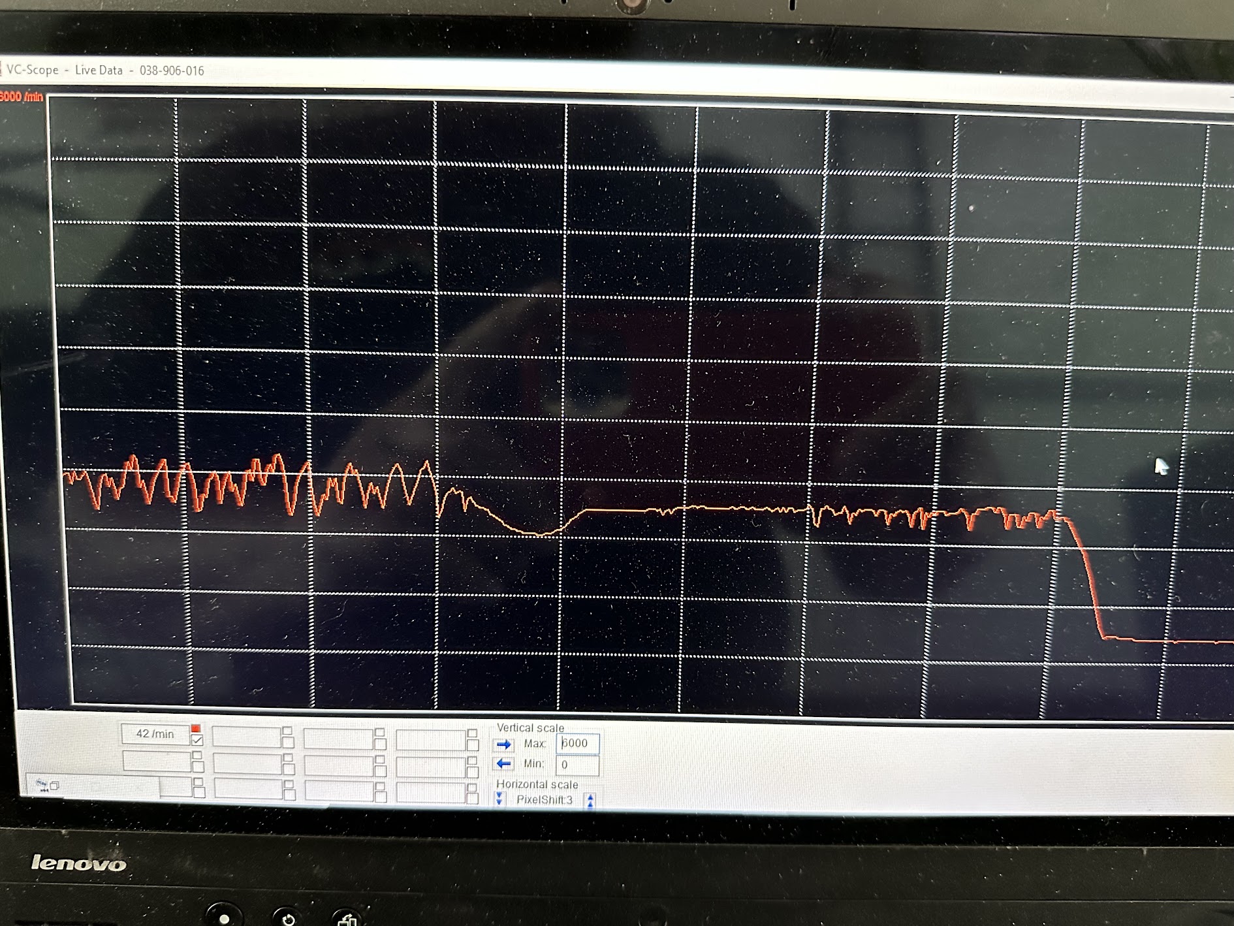Image resolution: width=1234 pixels, height=926 pixels.
Task: Click the small app icon of minimized child window
Action: [42, 785]
